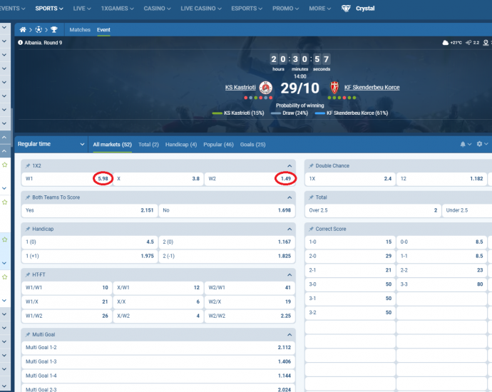Open ESPORTS menu
492x392 pixels.
click(x=247, y=9)
